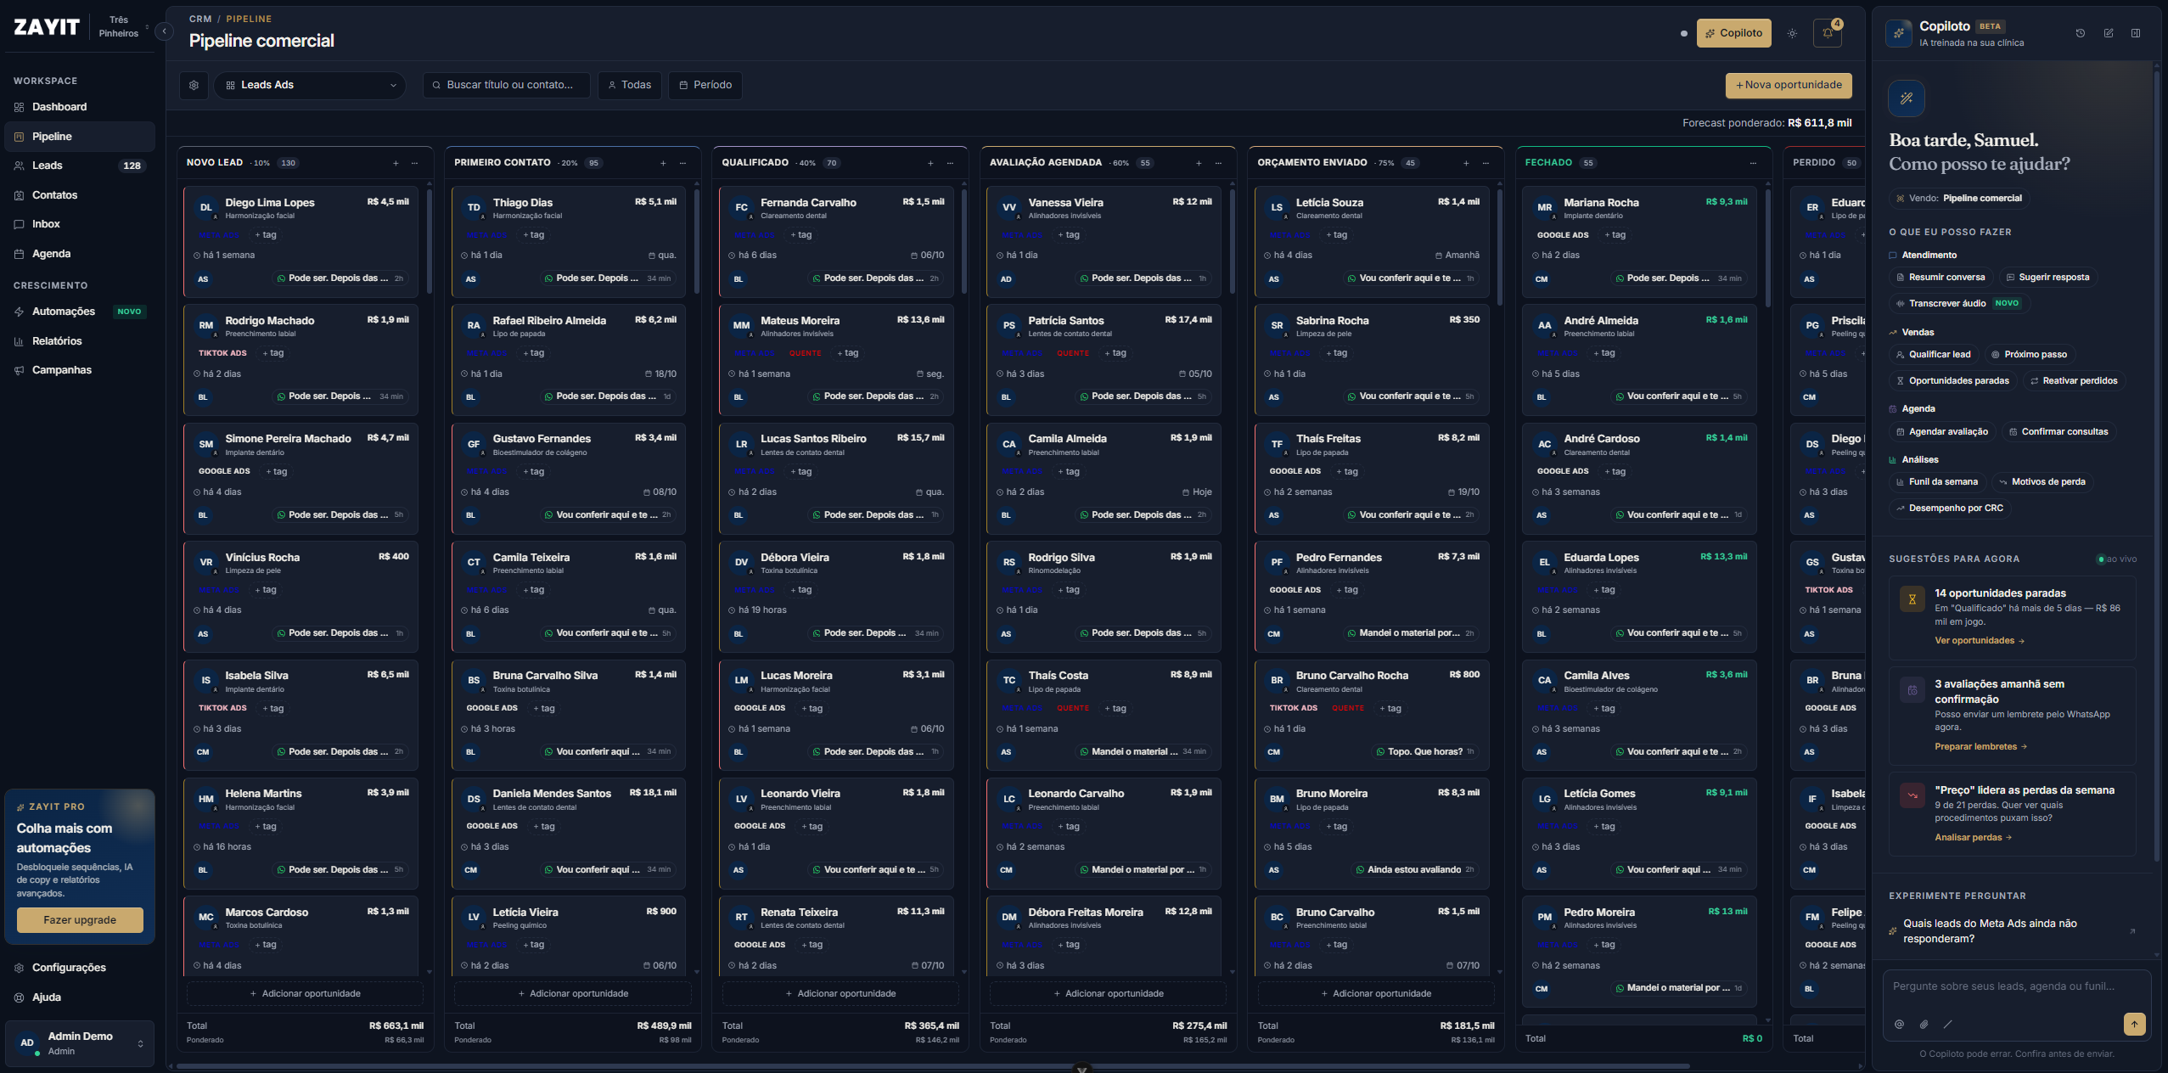
Task: Click the horizontal scrollbar under the board
Action: [932, 1066]
